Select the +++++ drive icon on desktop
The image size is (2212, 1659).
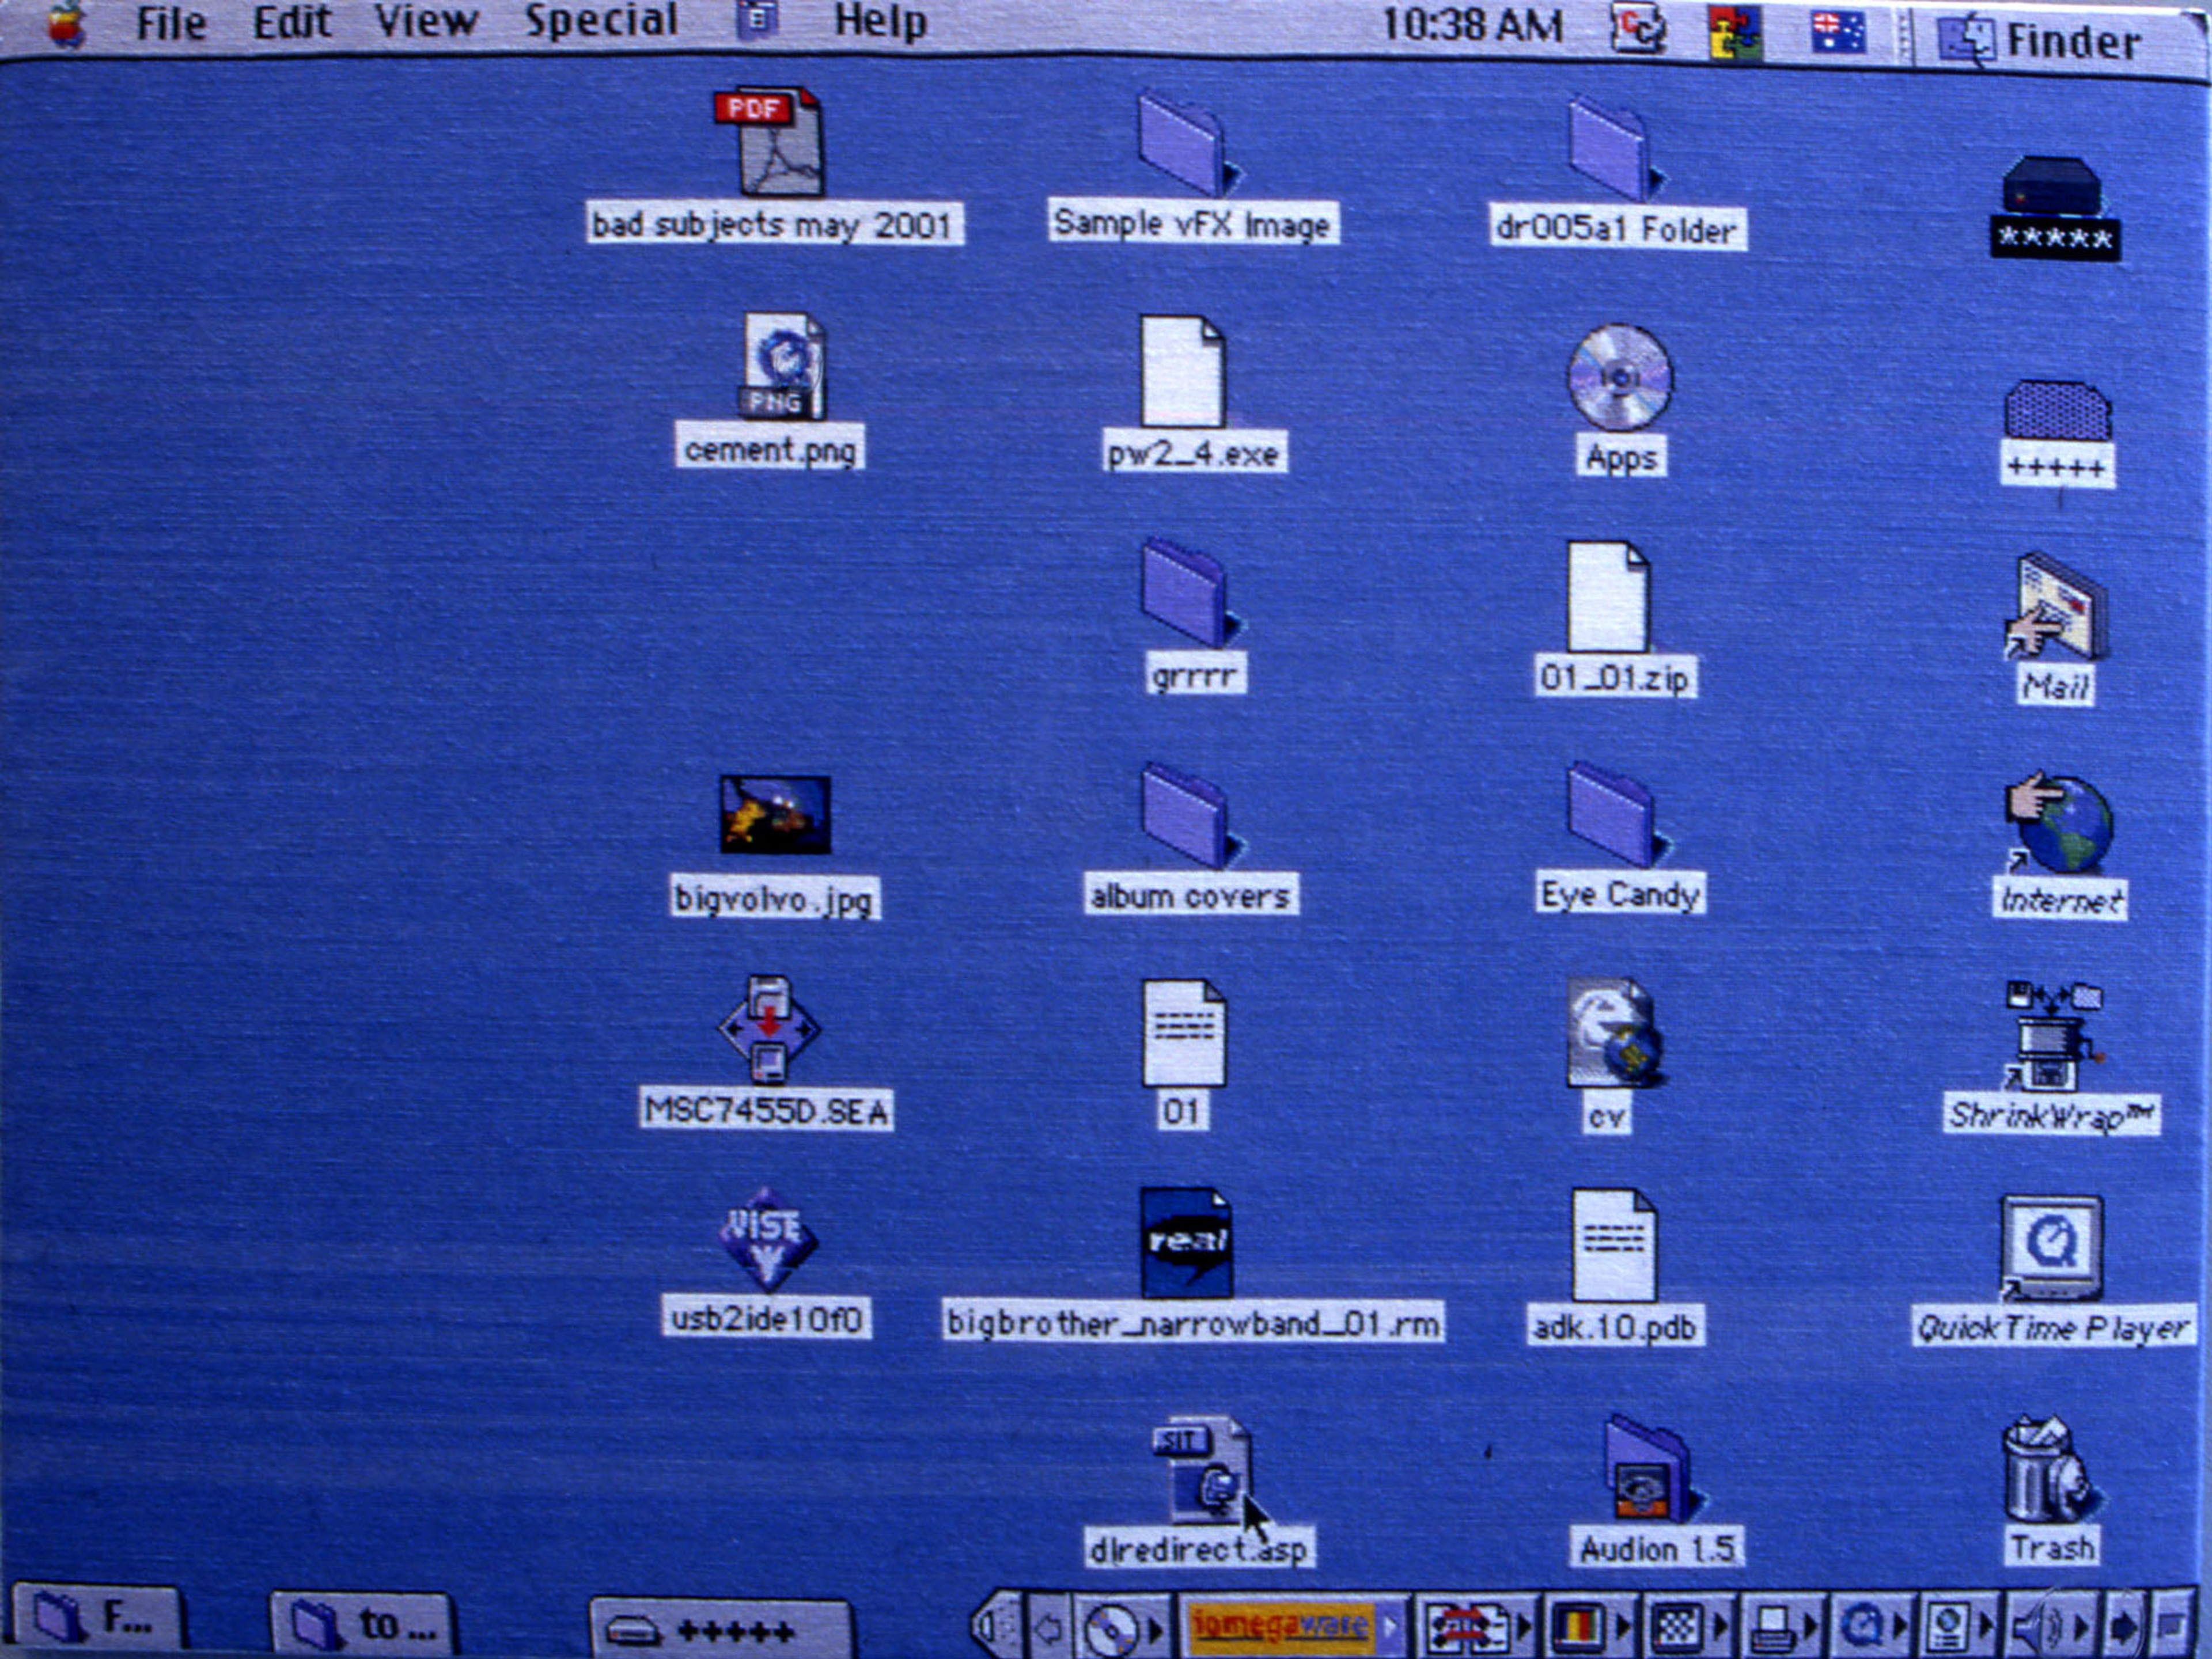coord(2058,410)
